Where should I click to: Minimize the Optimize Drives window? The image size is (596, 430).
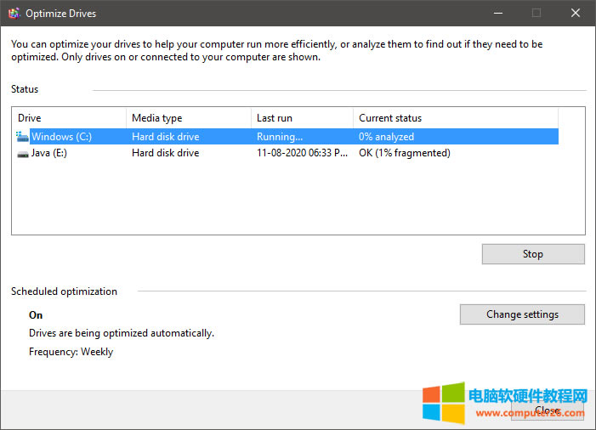pyautogui.click(x=497, y=13)
